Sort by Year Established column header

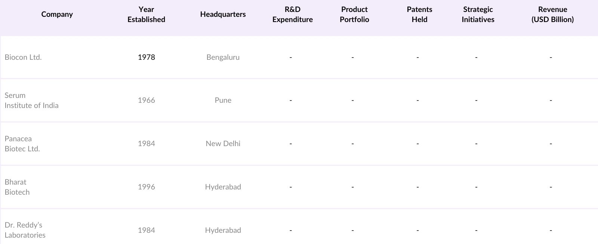pos(146,14)
